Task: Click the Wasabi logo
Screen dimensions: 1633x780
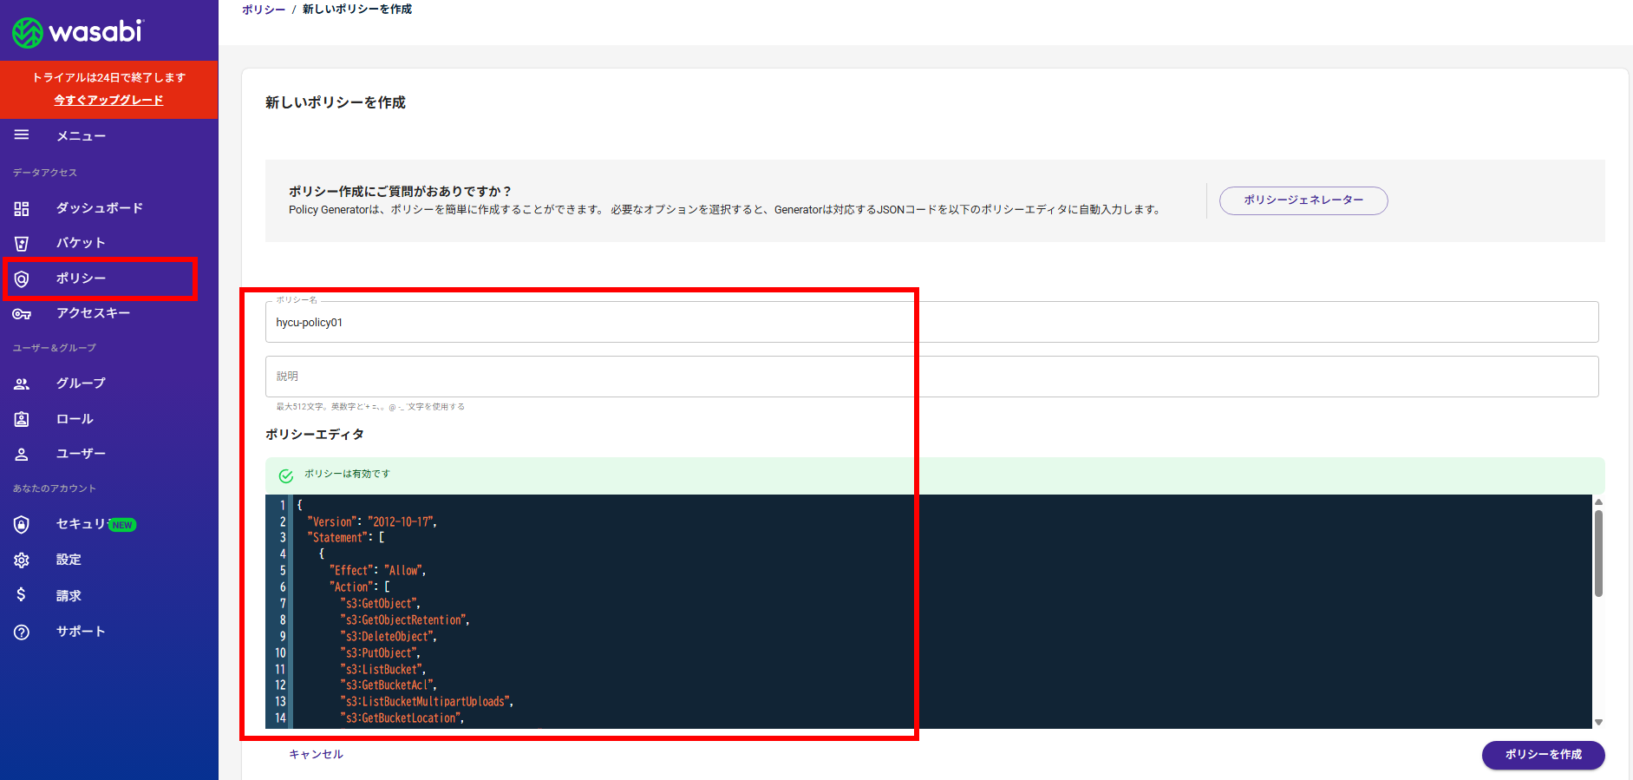Action: [x=77, y=32]
